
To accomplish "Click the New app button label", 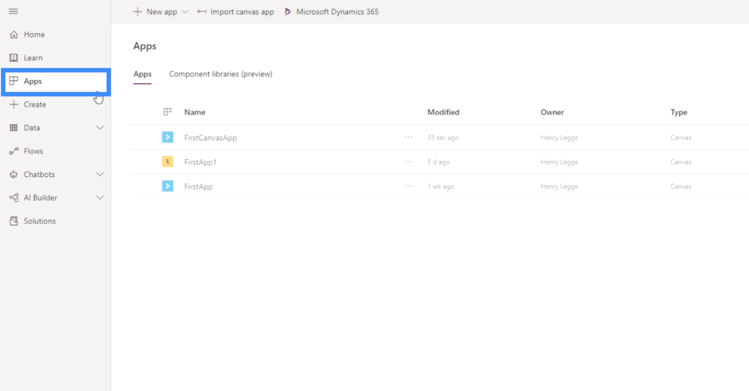I will pos(162,12).
